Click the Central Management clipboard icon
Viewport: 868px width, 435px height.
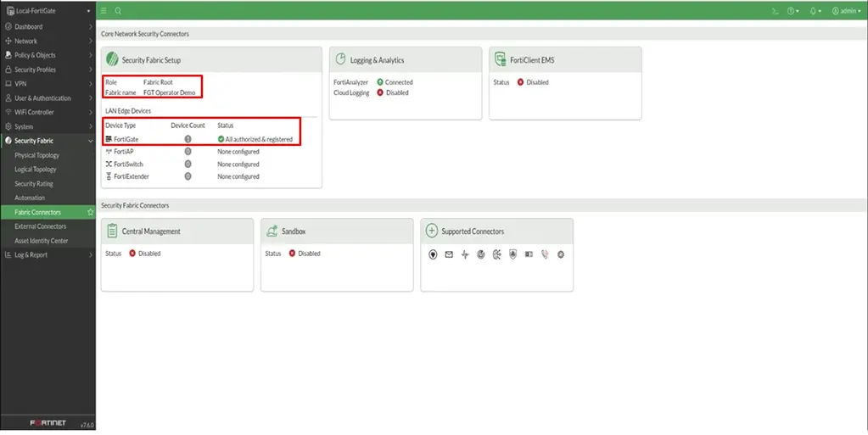(x=112, y=231)
